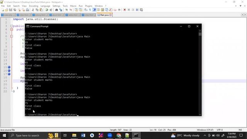Click the Zoom In toolbar icon

point(66,10)
